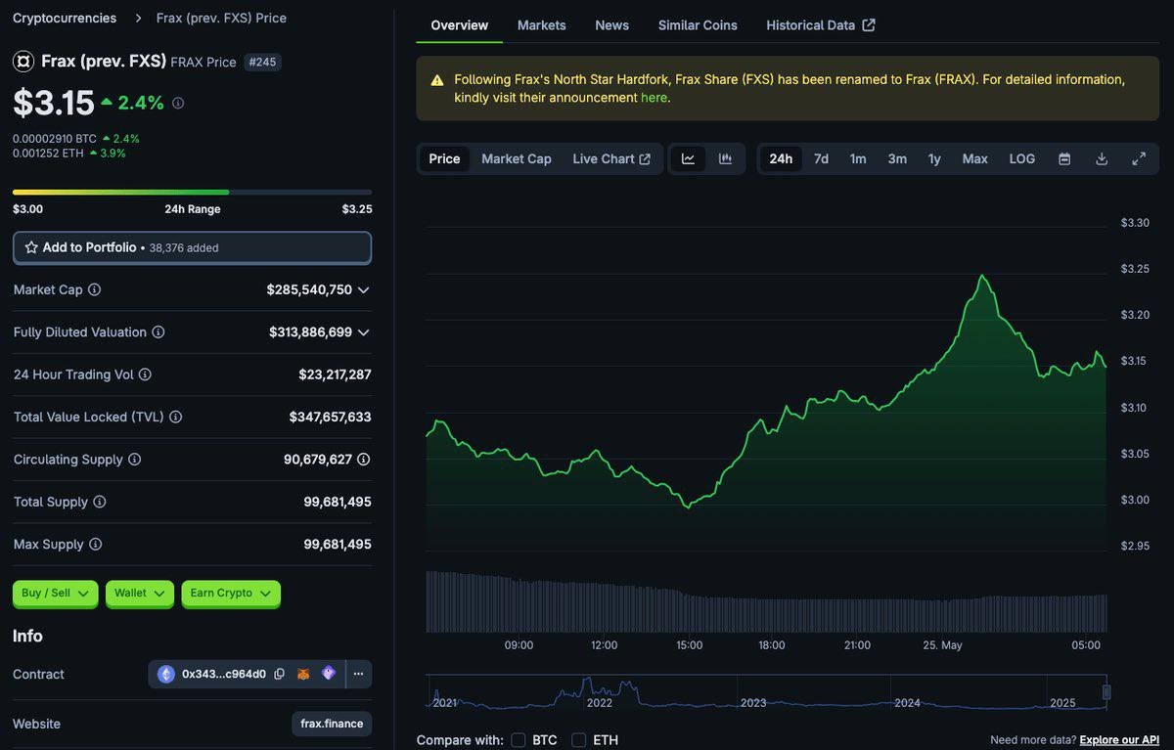
Task: Click the Frax coin logo icon
Action: coord(23,62)
